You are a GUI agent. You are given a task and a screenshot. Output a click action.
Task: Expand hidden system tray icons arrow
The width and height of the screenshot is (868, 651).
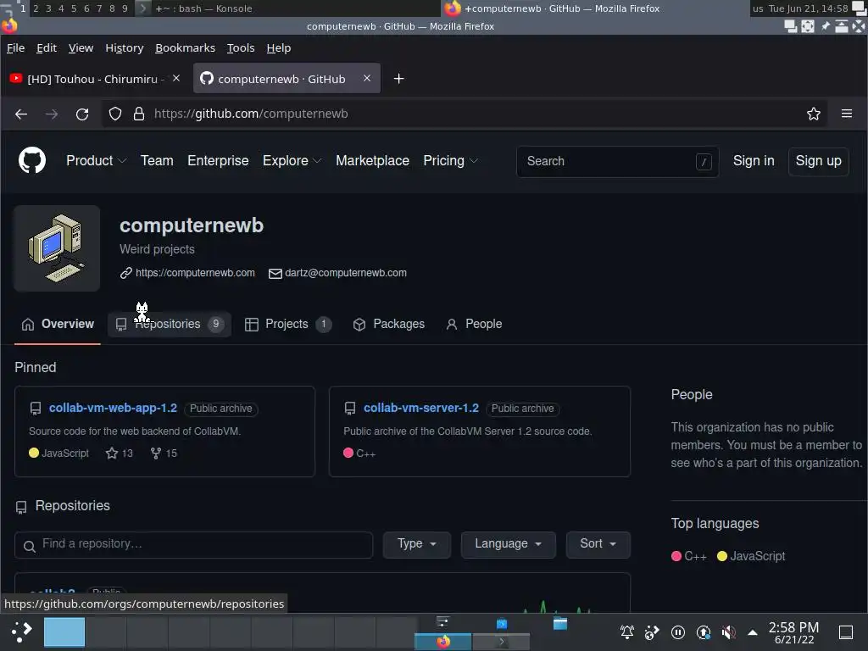(x=753, y=632)
